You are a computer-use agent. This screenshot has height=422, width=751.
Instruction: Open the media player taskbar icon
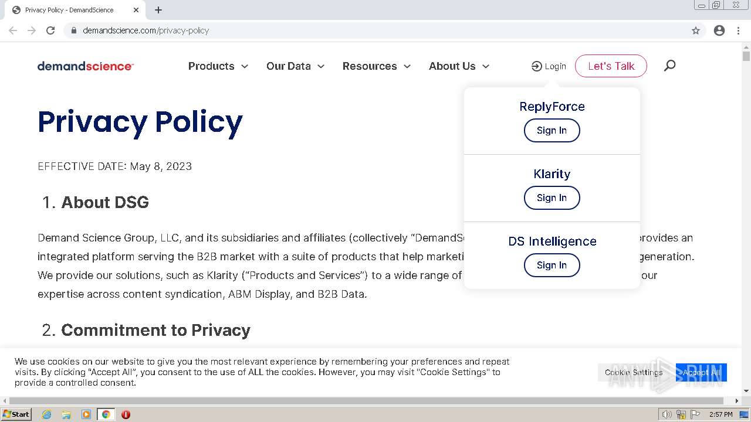click(86, 414)
